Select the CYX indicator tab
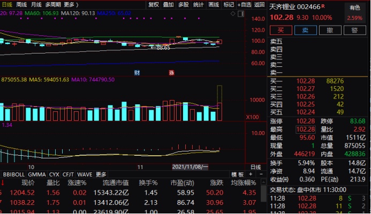Screen dimensions: 371x214 coord(54,174)
